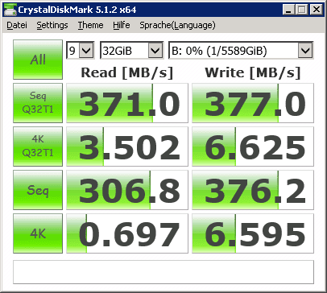Click the 4K write result 6.595
327x293 pixels.
point(253,233)
